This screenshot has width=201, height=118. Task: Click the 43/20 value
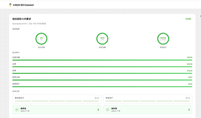tap(189, 71)
